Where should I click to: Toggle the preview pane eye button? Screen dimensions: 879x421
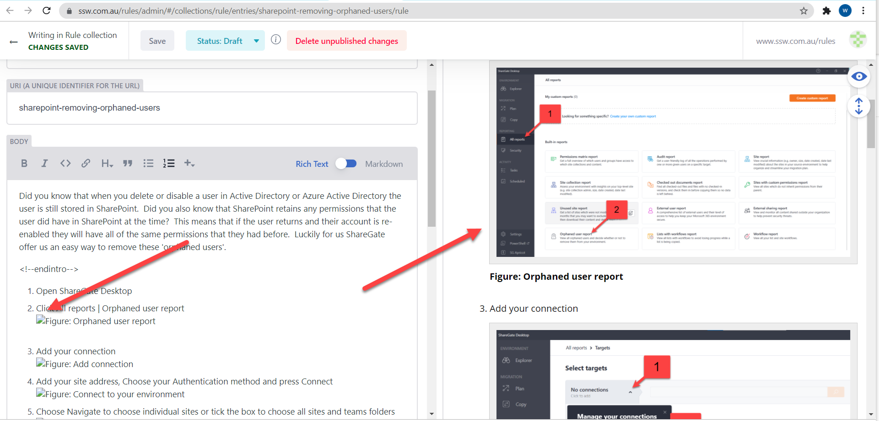coord(859,76)
